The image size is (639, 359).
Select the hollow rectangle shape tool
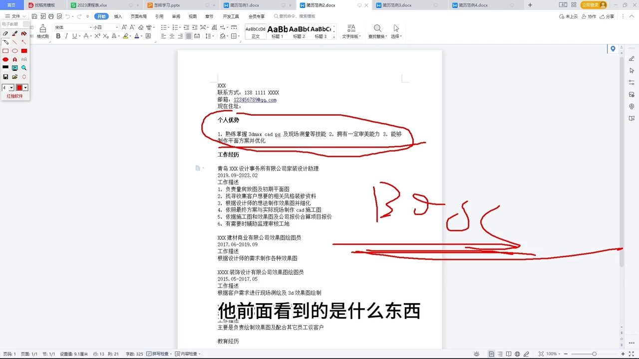(5, 51)
